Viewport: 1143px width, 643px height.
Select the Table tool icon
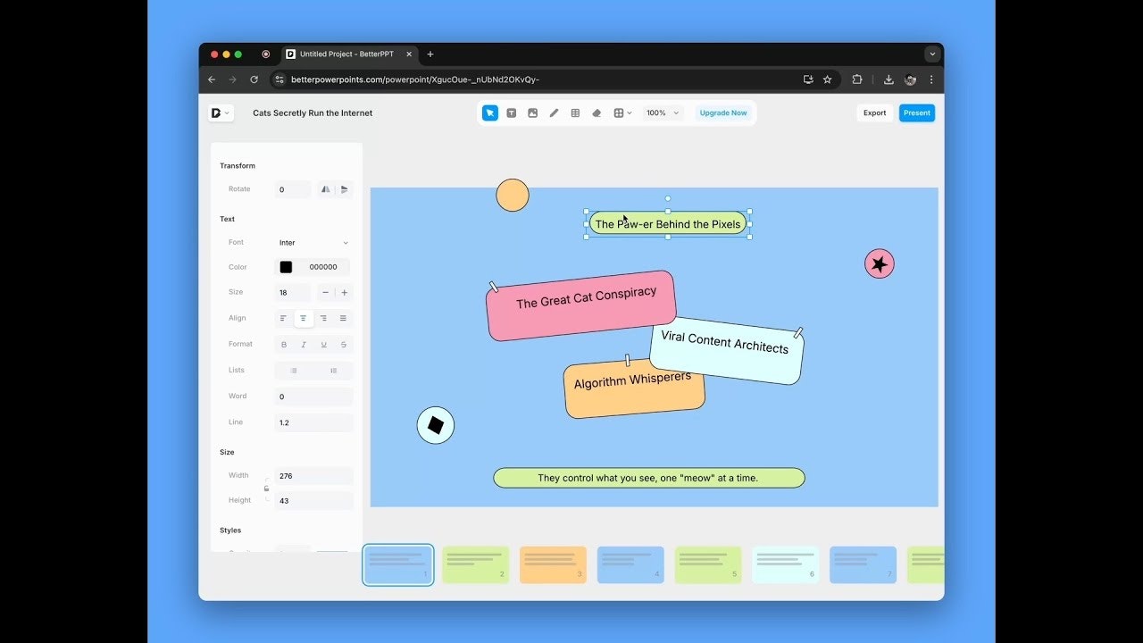[575, 113]
